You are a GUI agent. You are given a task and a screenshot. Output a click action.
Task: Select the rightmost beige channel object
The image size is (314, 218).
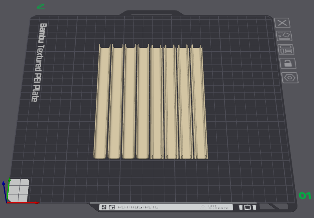(199, 102)
